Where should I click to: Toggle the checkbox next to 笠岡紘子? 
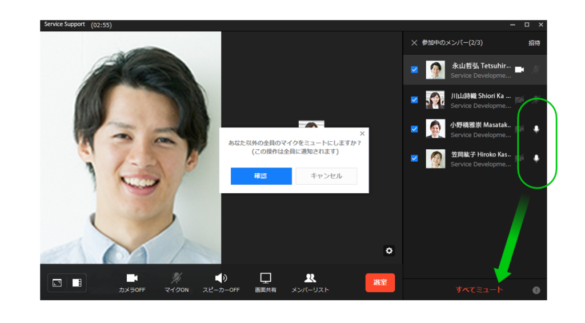[414, 158]
